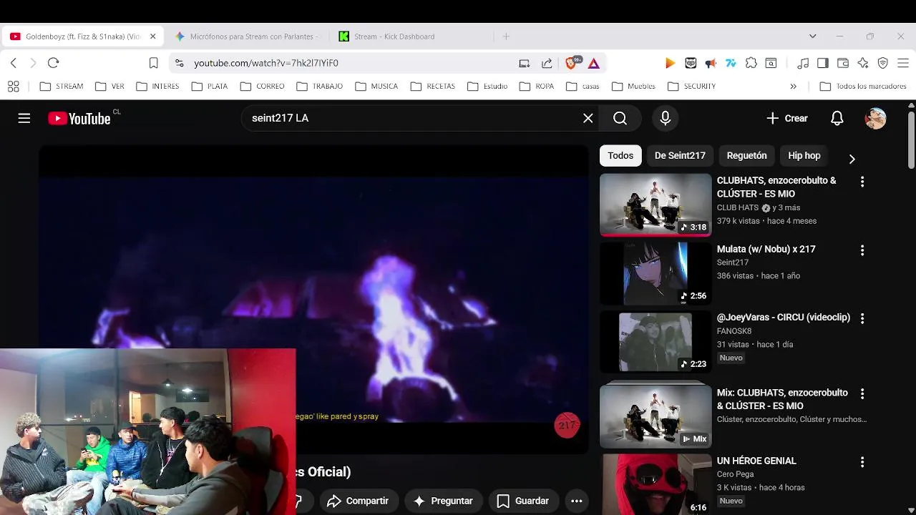The width and height of the screenshot is (916, 515).
Task: Open options for ES MIO video
Action: click(x=862, y=182)
